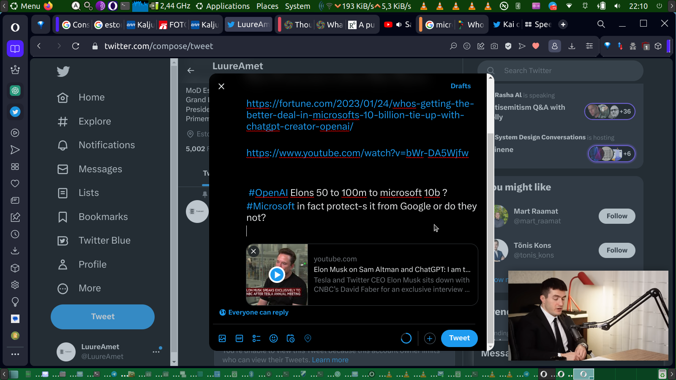
Task: Switch to the 'Kai' Twitter tab
Action: coord(506,24)
